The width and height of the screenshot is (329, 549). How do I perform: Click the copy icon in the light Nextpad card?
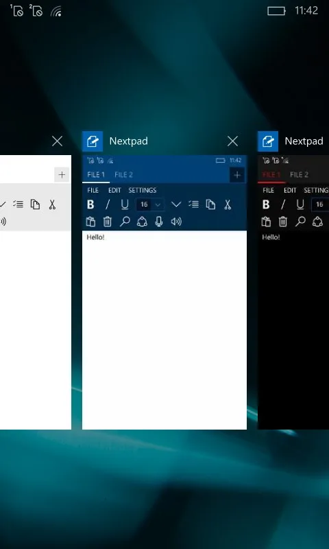tap(35, 205)
